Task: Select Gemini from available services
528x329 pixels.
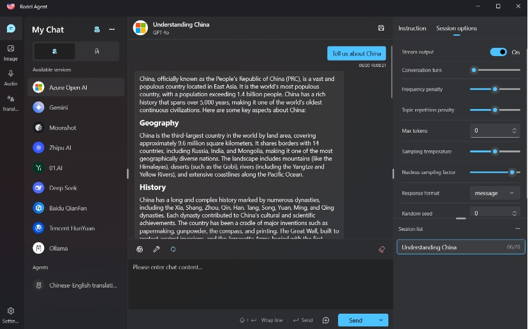Action: click(x=58, y=108)
